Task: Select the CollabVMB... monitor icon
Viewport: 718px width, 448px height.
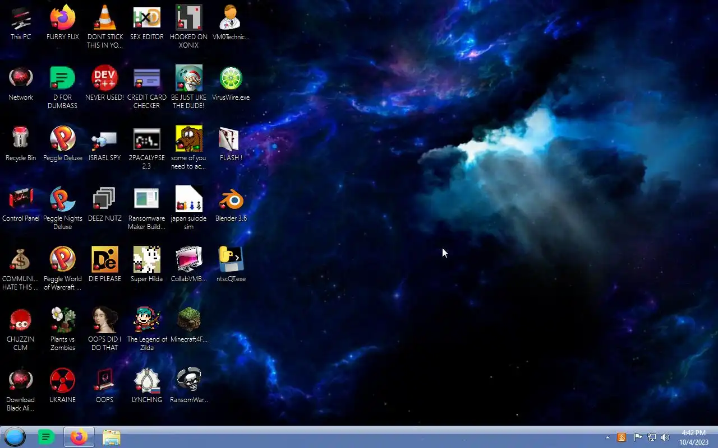Action: (x=188, y=265)
